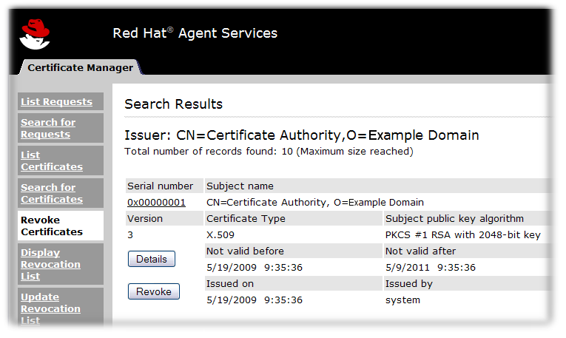Open Display Revocation List
The image size is (566, 338).
click(50, 264)
